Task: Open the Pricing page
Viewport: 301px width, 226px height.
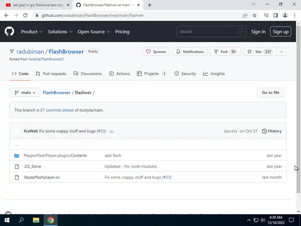Action: click(122, 32)
